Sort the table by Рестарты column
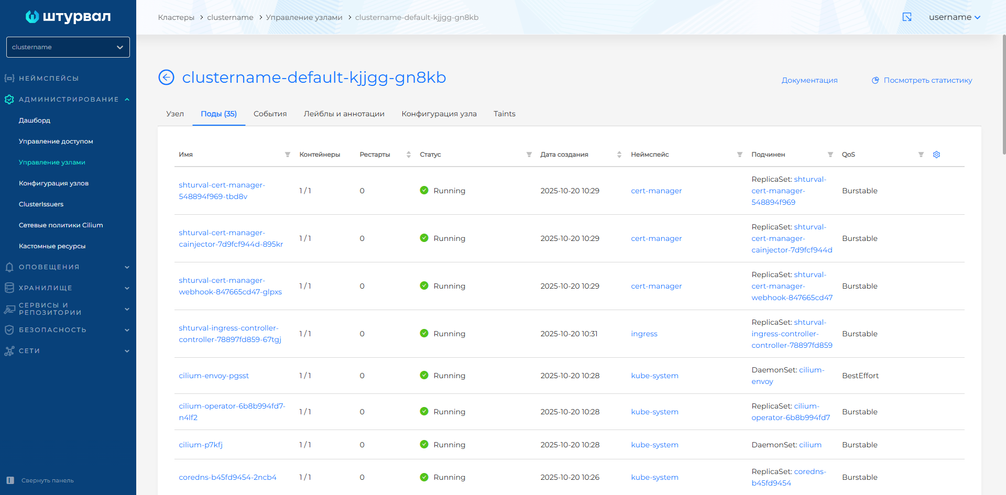1006x495 pixels. [408, 155]
